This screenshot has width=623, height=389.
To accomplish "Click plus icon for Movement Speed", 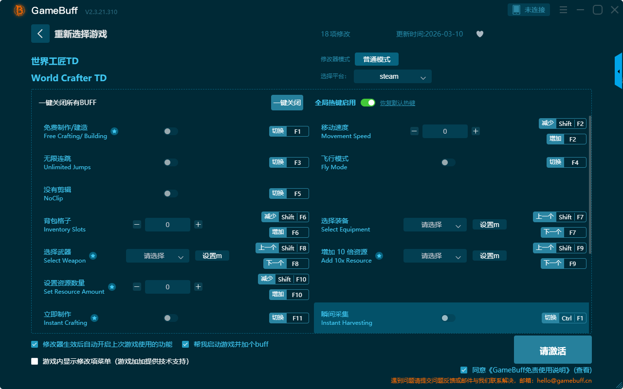I will tap(476, 131).
